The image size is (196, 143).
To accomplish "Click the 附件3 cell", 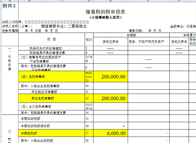I will point(9,6).
